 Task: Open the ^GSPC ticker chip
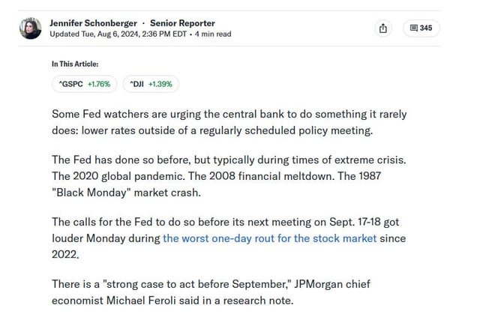[x=85, y=84]
